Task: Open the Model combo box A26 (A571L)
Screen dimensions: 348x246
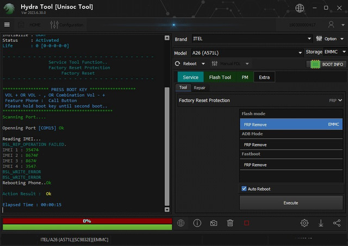Action: pos(247,53)
